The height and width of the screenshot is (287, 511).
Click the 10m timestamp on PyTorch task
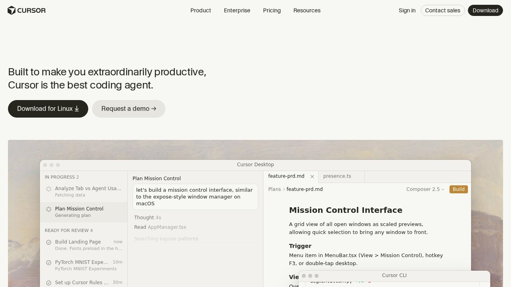click(117, 262)
